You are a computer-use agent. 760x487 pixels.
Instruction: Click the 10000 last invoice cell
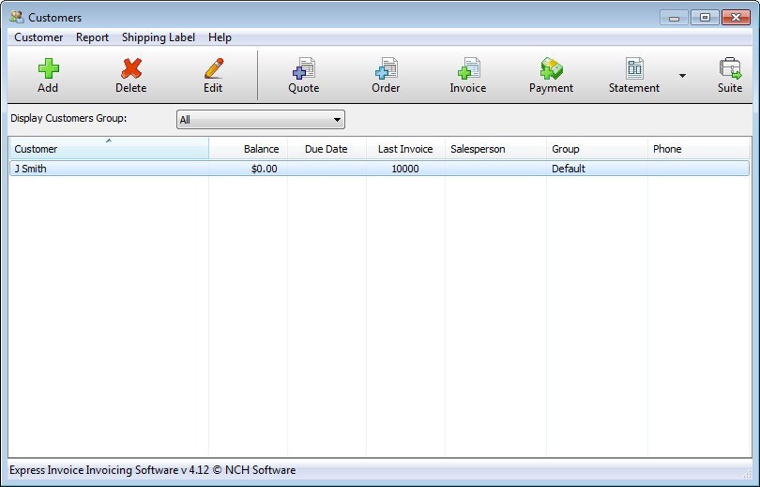click(405, 169)
